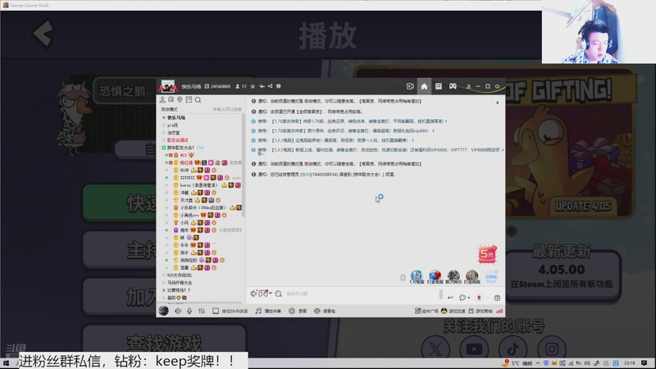Click the pin window icon in title bar
Image resolution: width=656 pixels, height=369 pixels.
[x=468, y=86]
